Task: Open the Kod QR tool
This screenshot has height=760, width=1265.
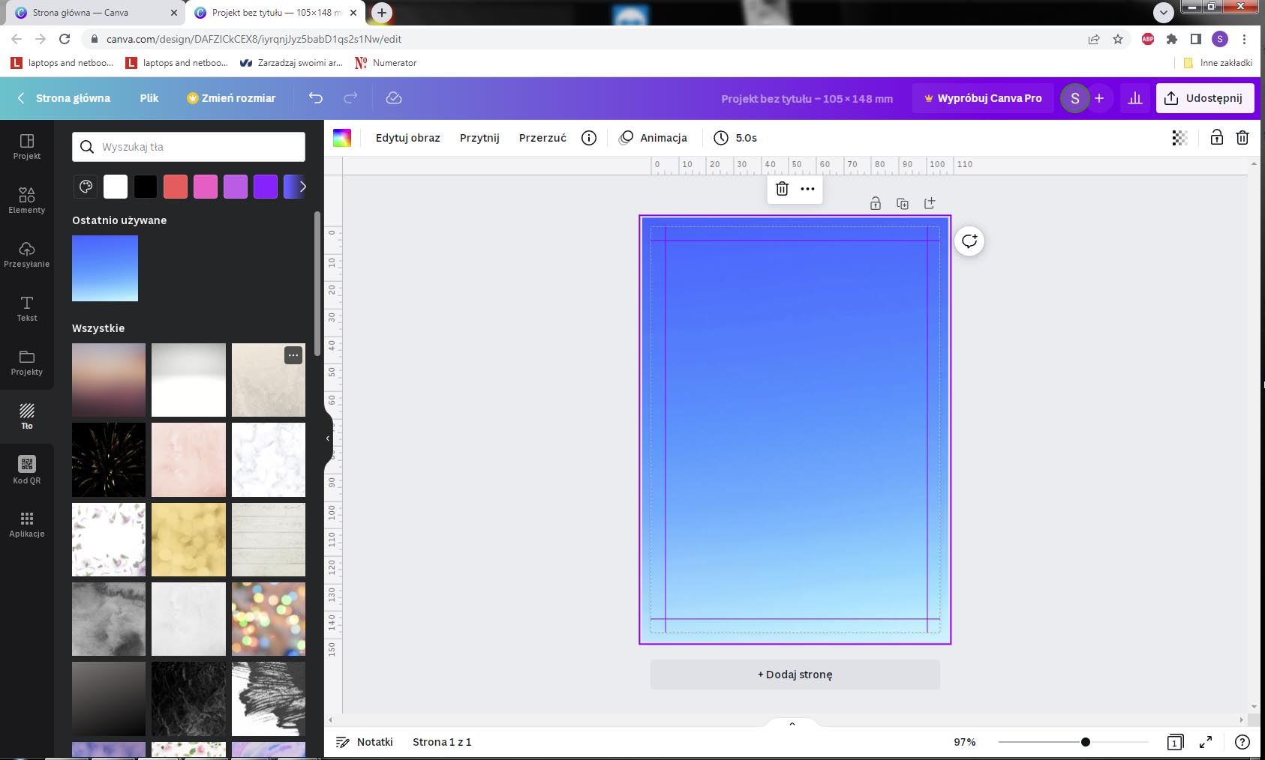Action: (x=27, y=471)
